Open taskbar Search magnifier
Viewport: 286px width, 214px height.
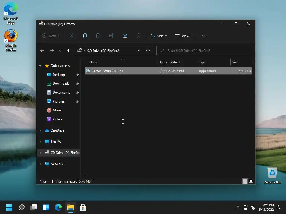point(22,207)
